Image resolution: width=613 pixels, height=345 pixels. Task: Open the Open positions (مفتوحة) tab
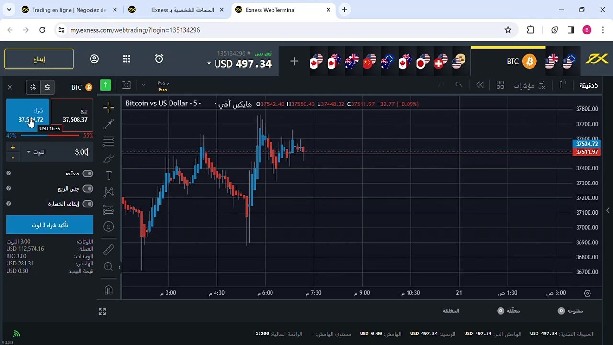571,311
